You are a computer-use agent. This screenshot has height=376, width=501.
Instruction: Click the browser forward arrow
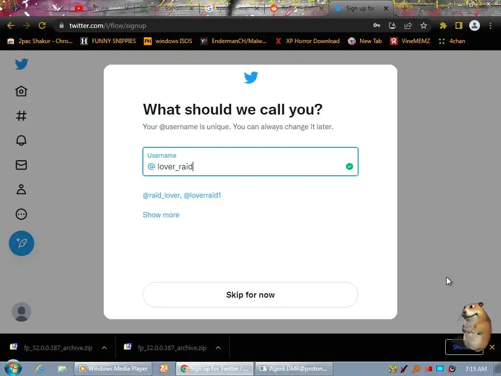point(26,25)
